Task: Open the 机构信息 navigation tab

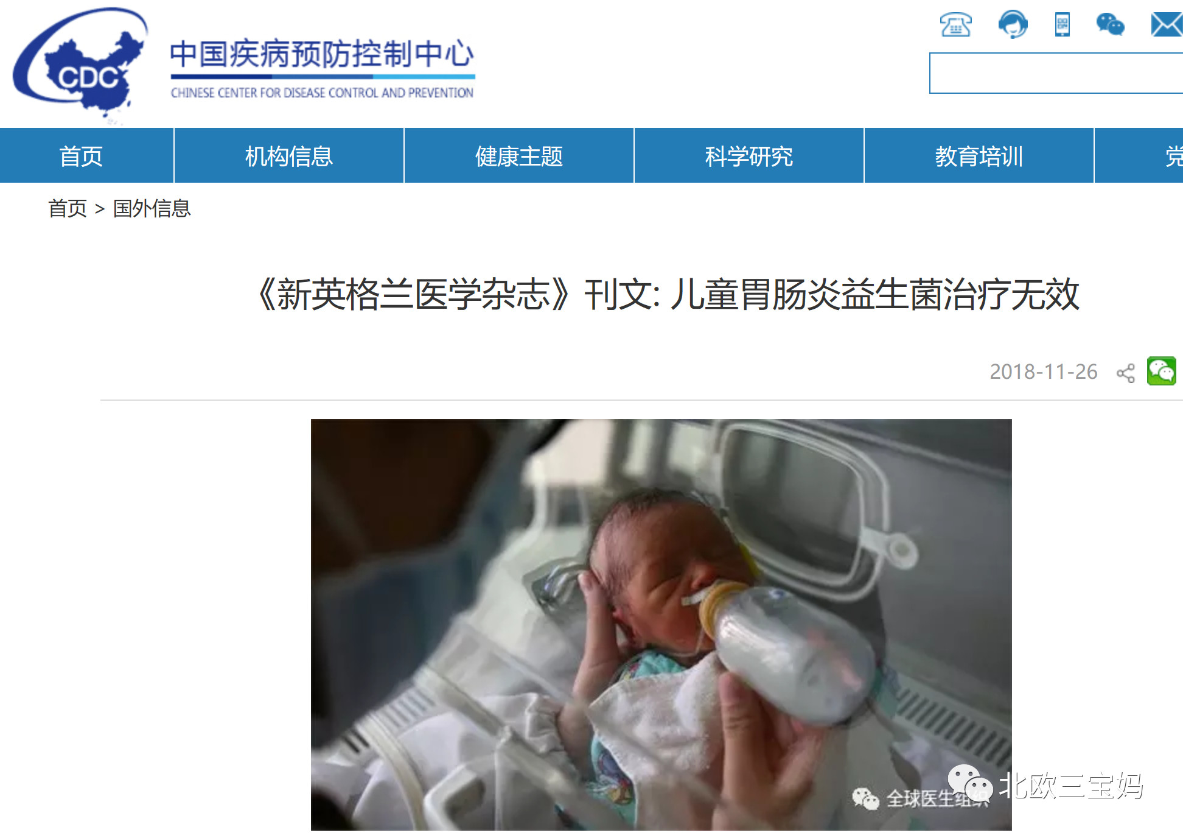Action: [289, 156]
